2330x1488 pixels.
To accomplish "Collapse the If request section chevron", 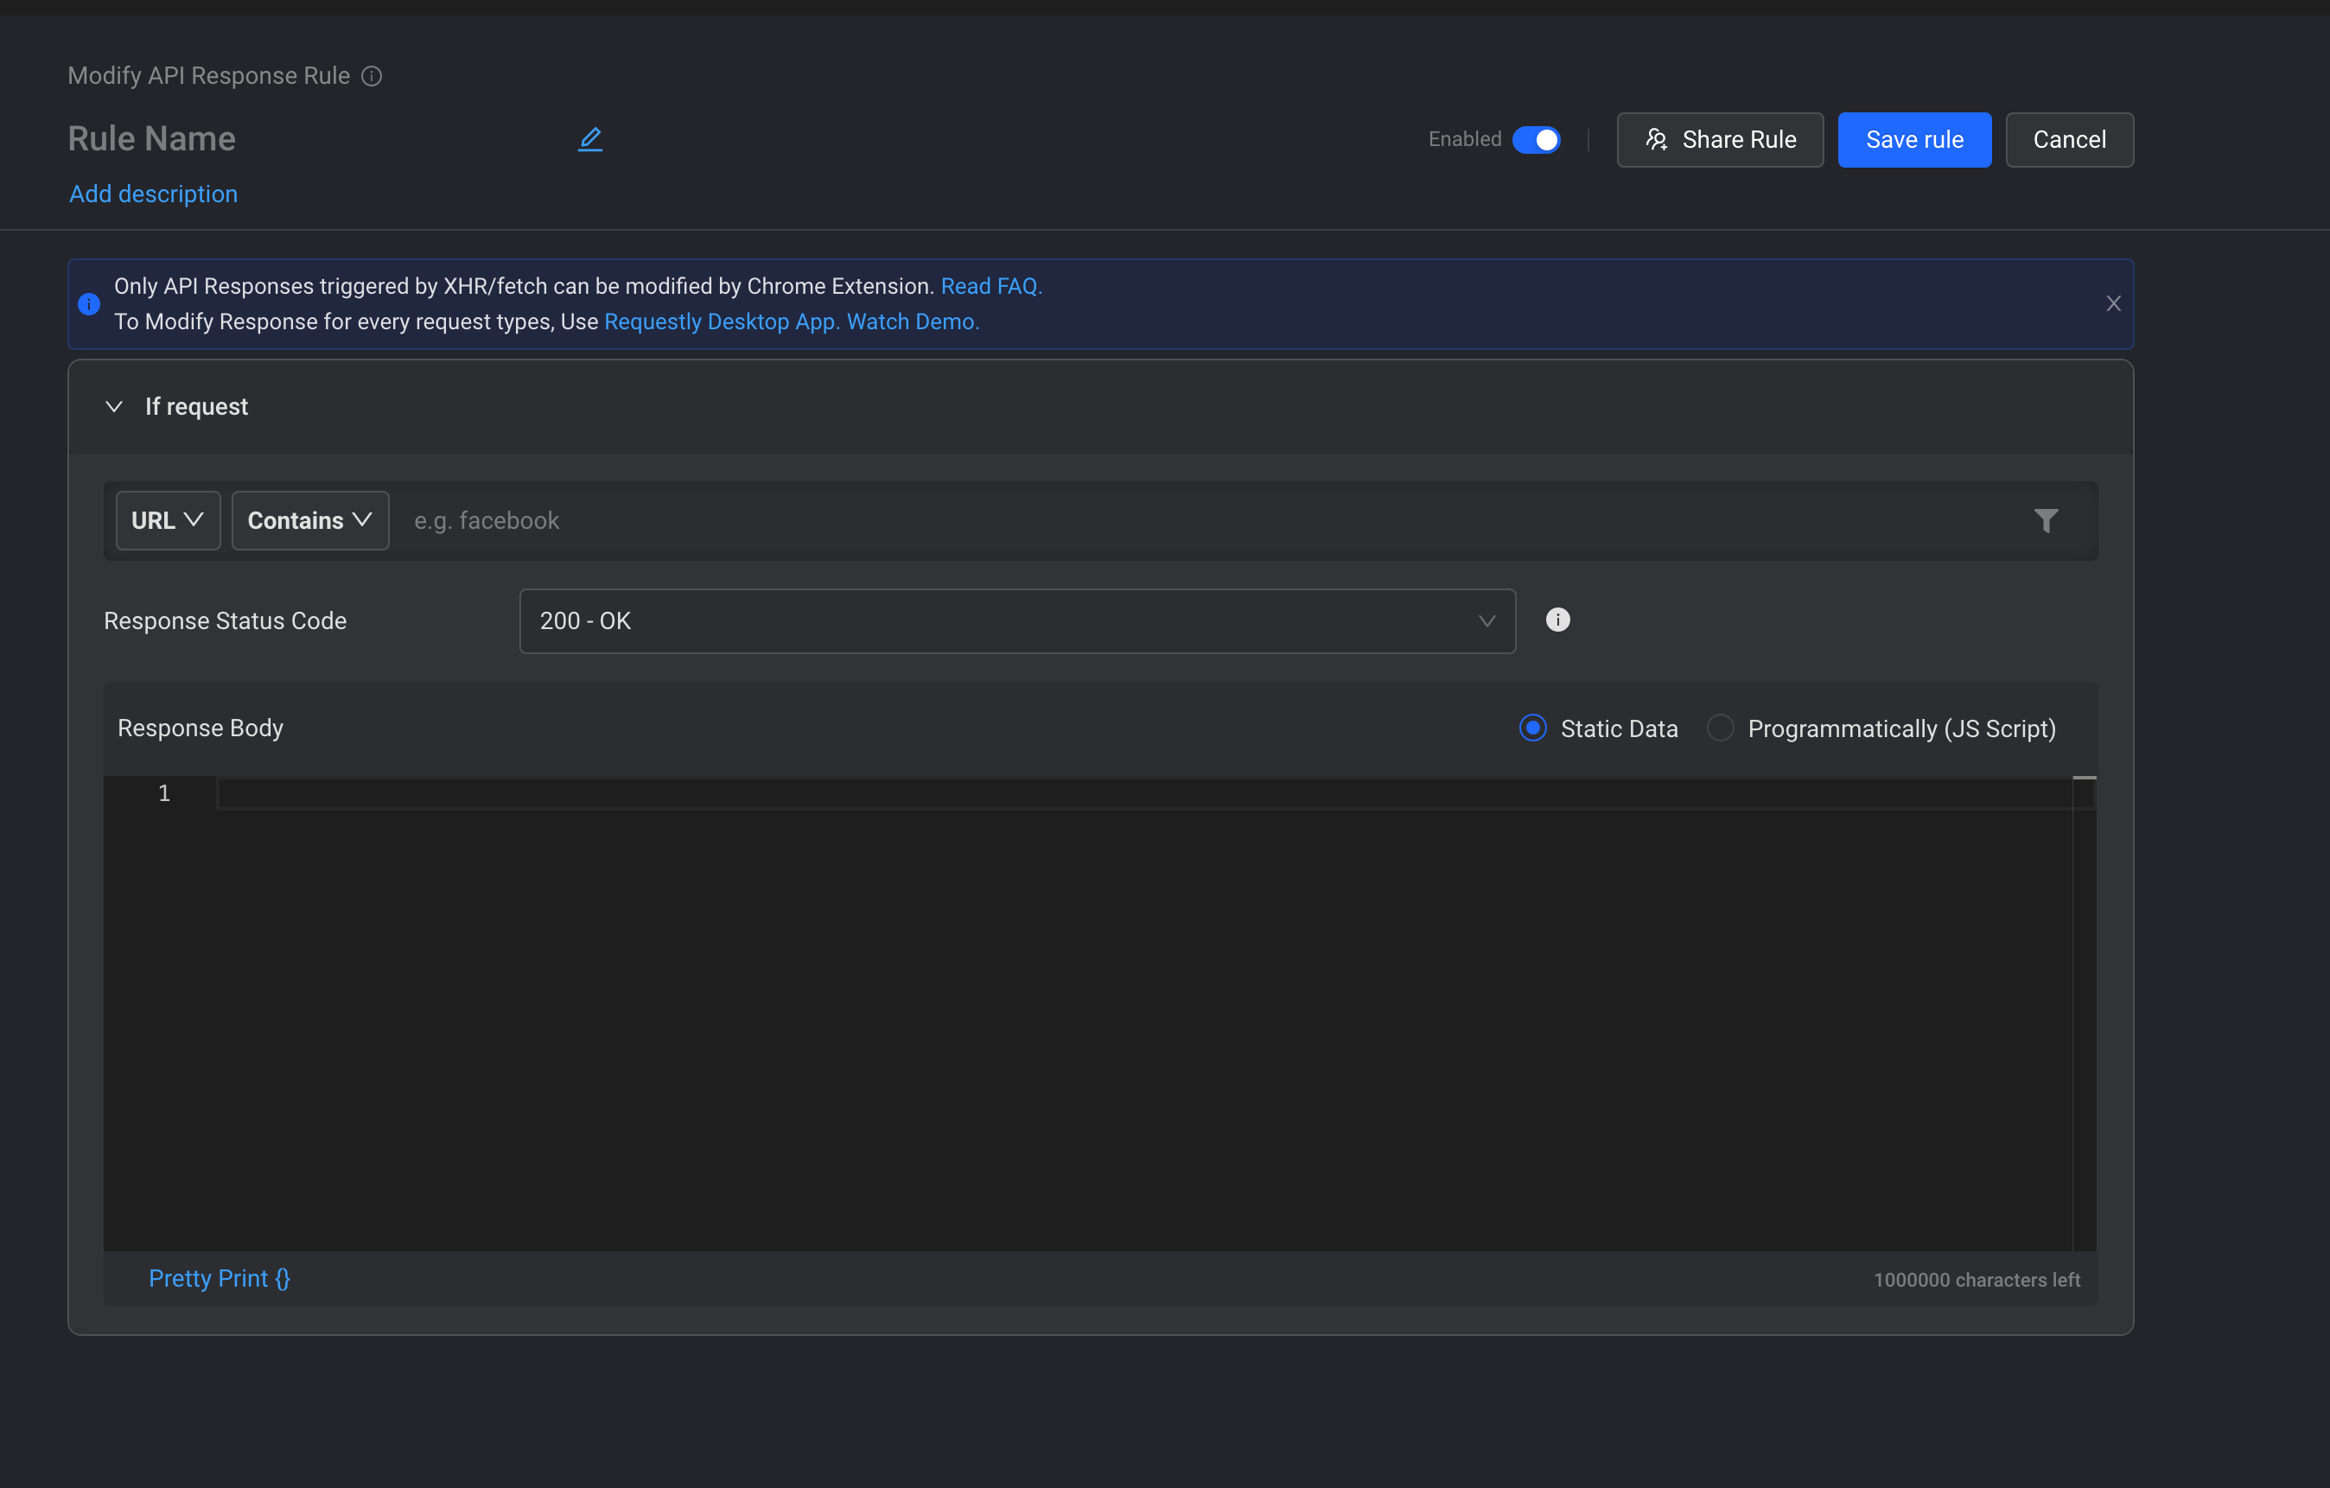I will tap(114, 406).
